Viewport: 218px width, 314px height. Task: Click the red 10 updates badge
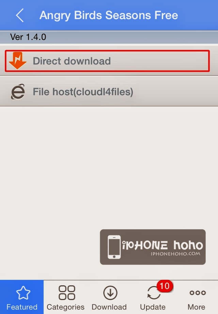(x=165, y=286)
